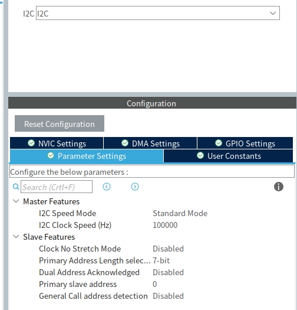Screen dimensions: 297x310
Task: Click the search magnifier icon
Action: click(x=16, y=187)
